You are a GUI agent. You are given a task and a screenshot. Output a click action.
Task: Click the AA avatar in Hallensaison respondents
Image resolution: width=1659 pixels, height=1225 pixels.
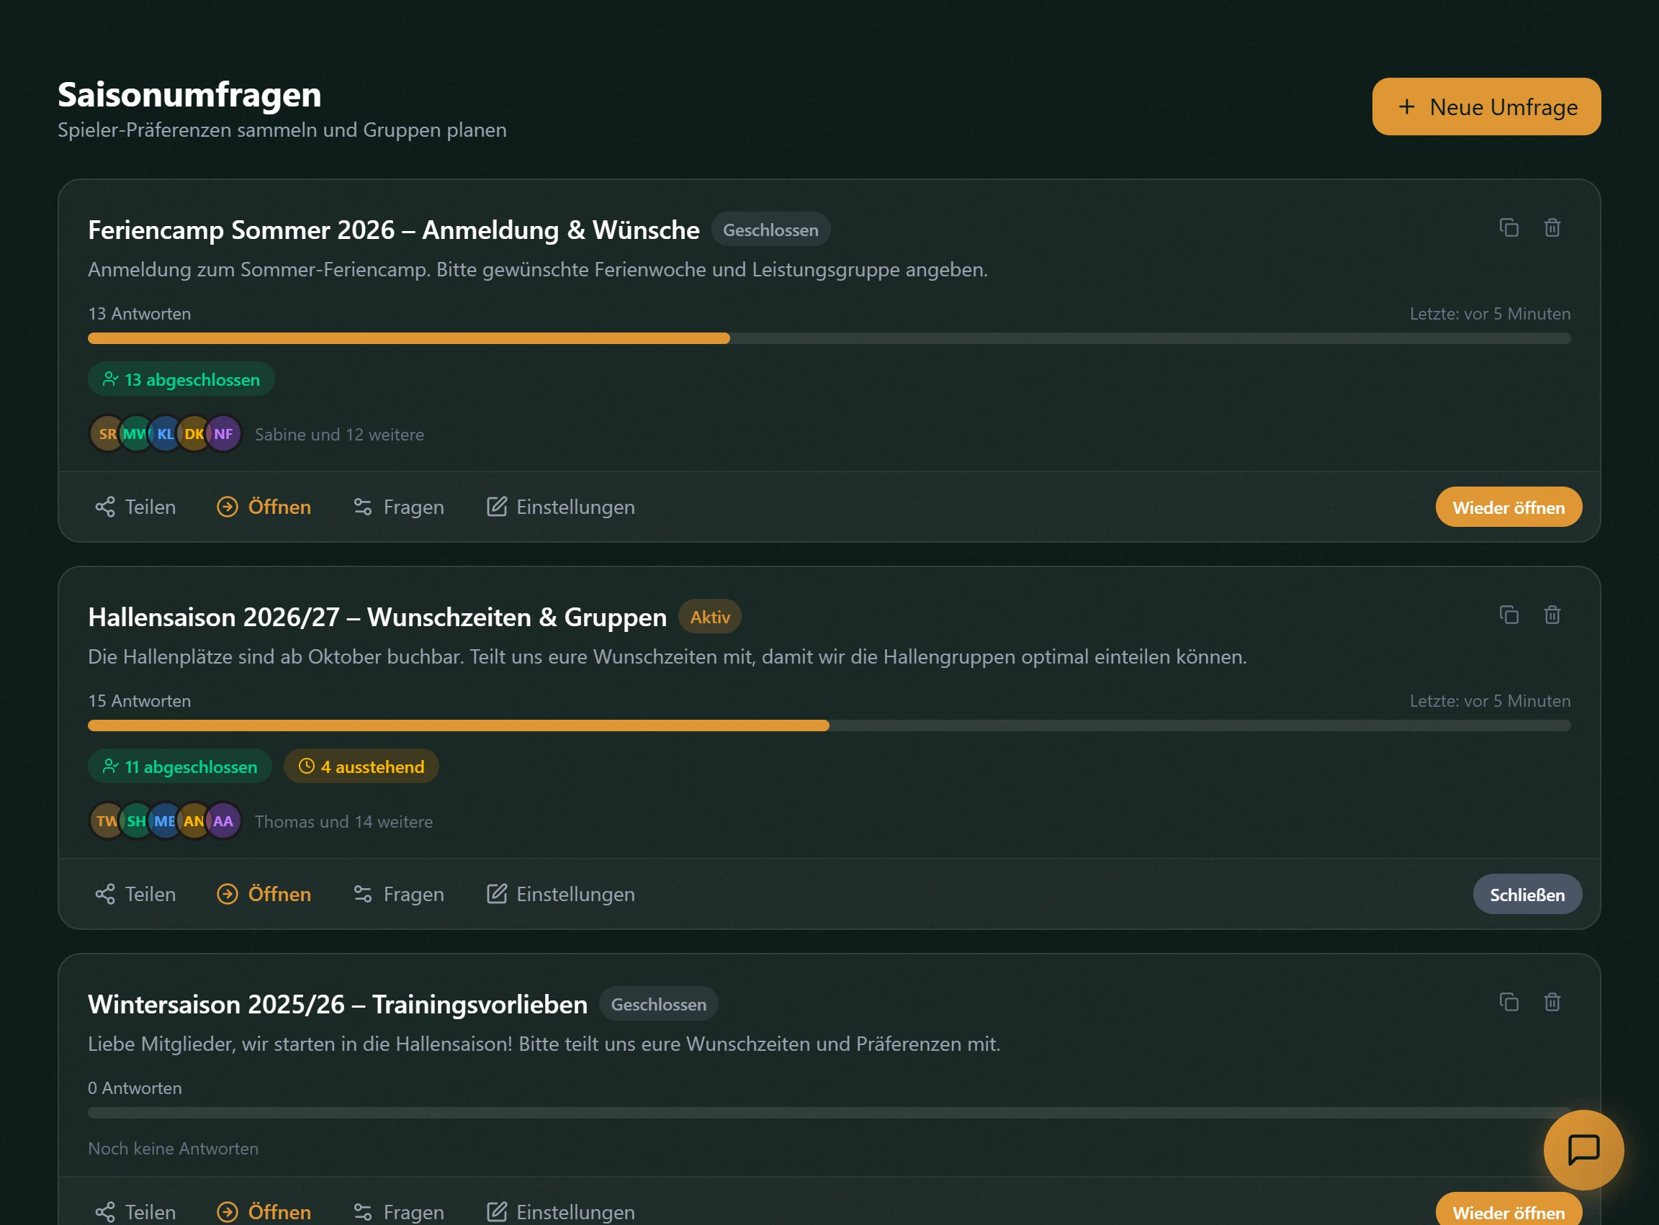[x=223, y=821]
